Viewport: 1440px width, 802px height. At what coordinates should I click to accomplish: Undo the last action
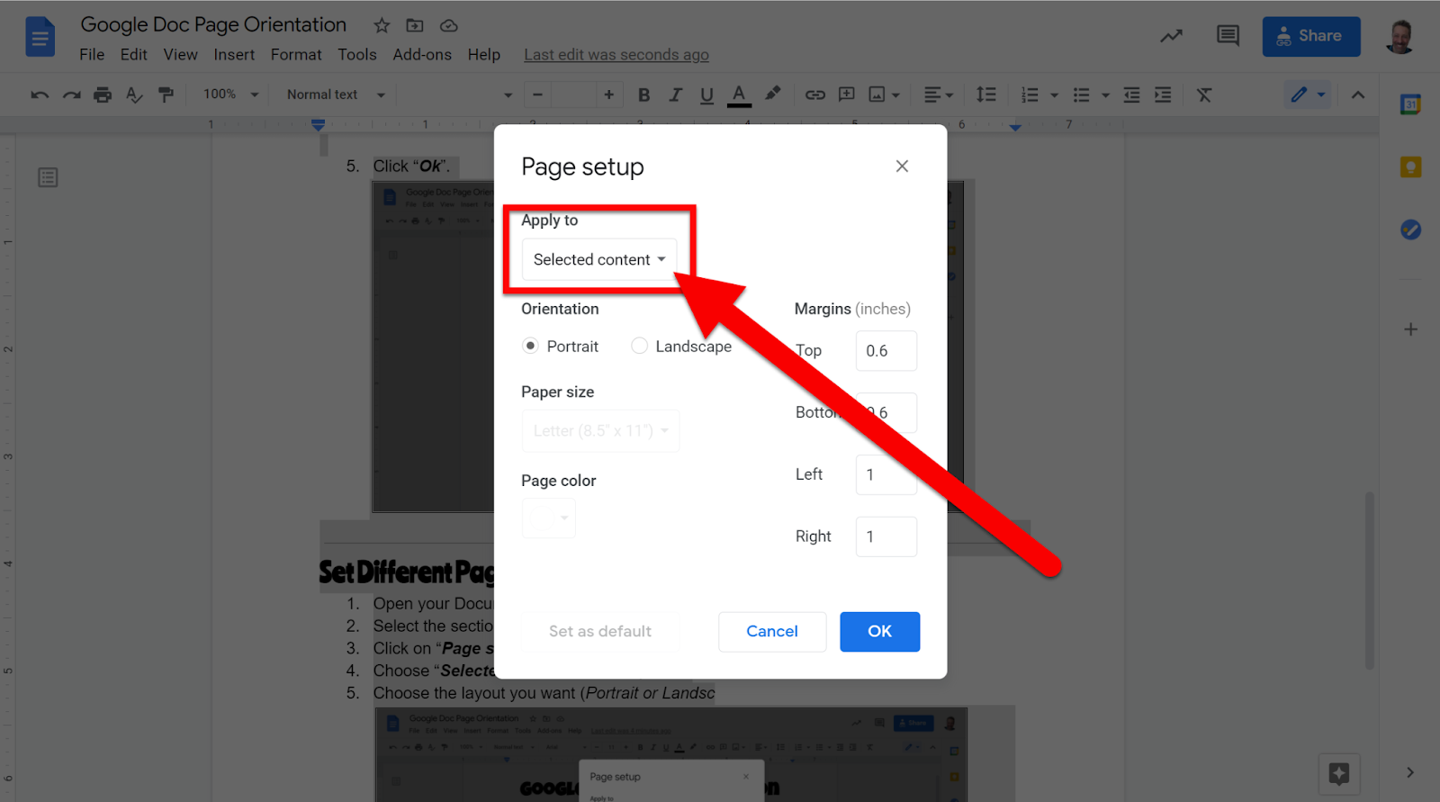point(40,95)
